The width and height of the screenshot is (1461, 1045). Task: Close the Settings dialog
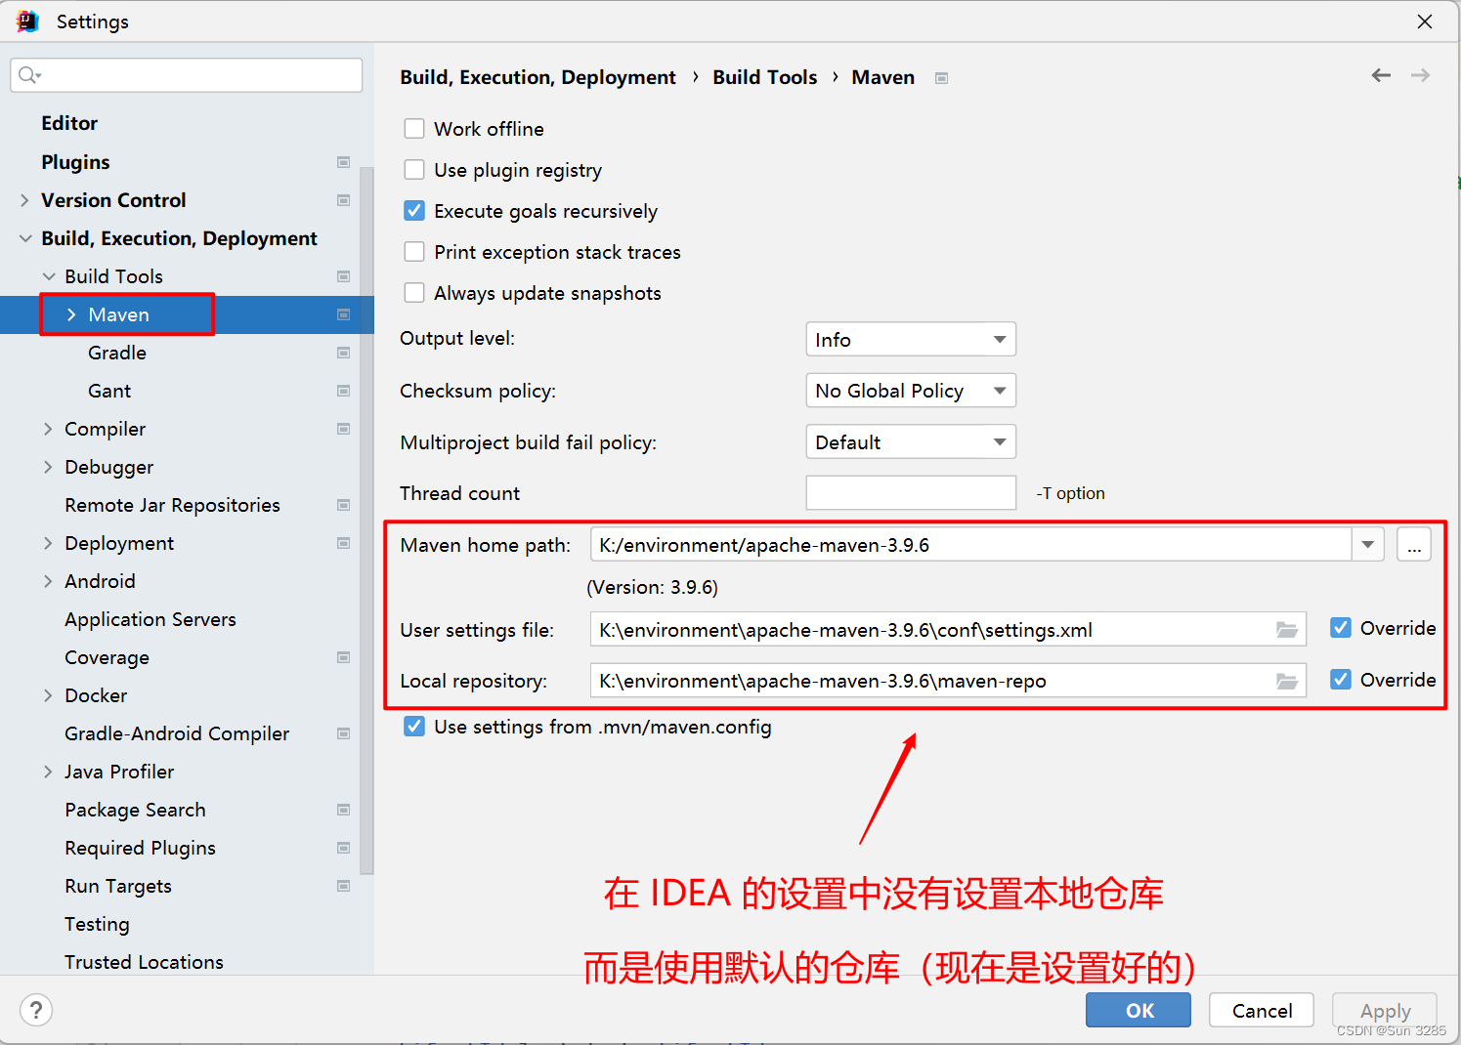pos(1425,21)
